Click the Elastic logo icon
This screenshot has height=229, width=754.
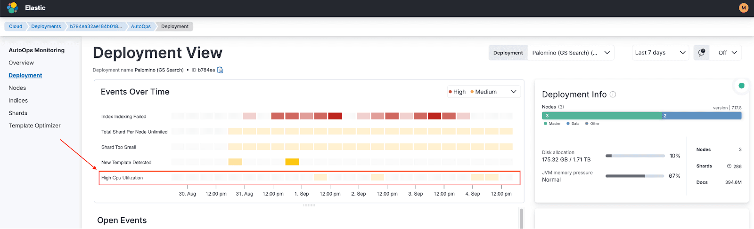click(x=13, y=8)
